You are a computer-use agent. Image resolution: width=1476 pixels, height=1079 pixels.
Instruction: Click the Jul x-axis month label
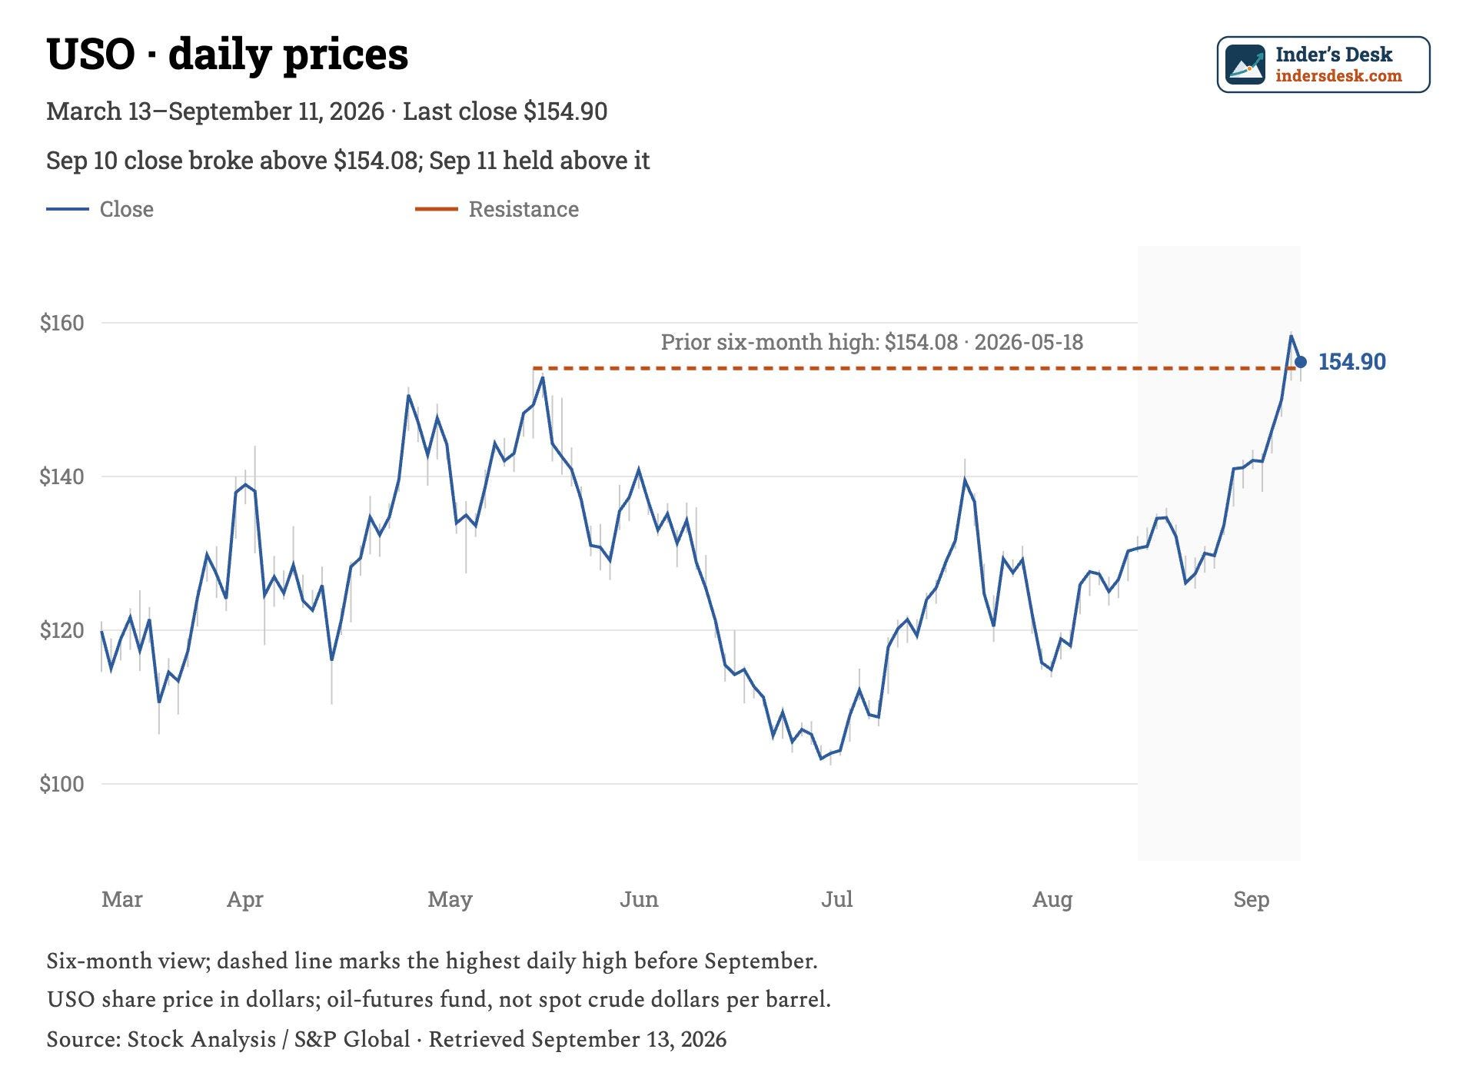[836, 899]
